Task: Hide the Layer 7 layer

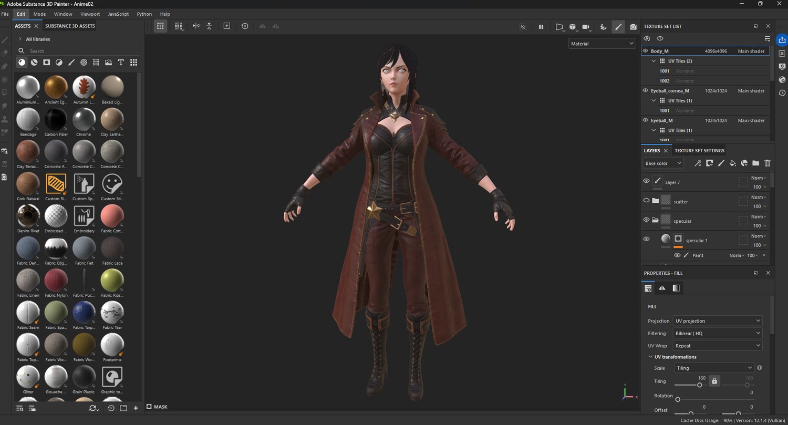Action: pos(646,181)
